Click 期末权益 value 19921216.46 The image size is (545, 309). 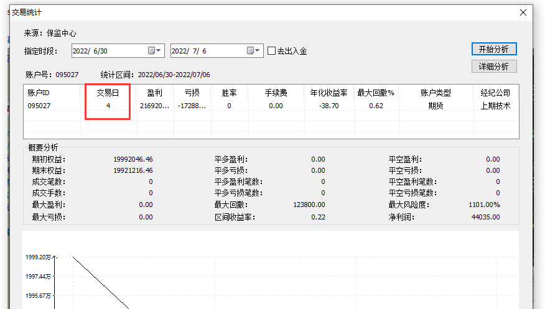point(133,170)
